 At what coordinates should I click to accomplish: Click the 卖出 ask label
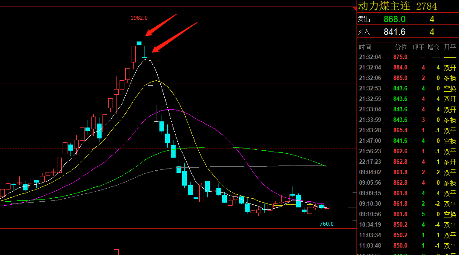click(x=364, y=19)
